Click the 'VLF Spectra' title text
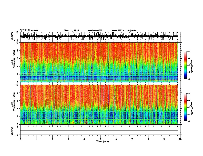 (29, 31)
